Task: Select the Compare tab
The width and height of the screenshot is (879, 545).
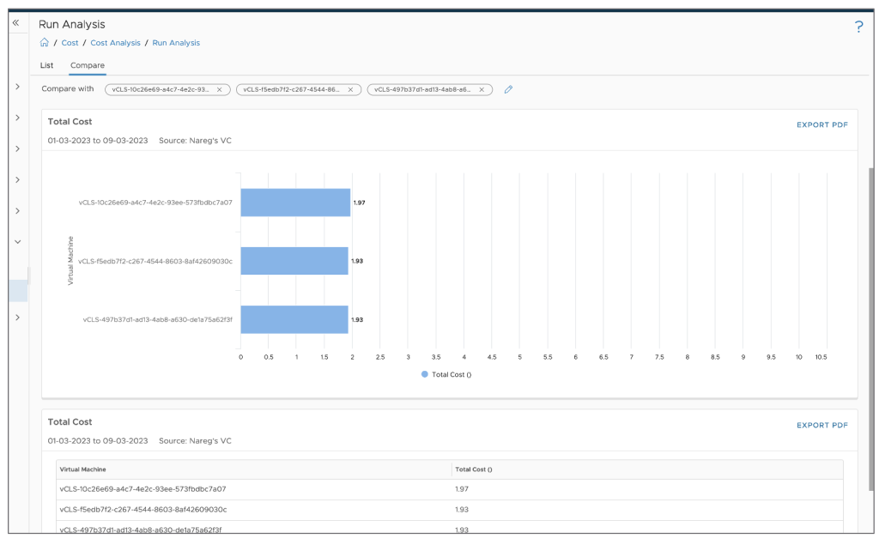Action: click(x=88, y=65)
